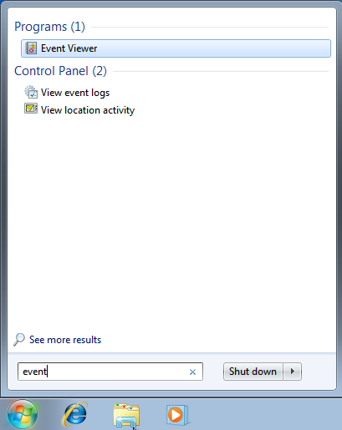Viewport: 342px width, 430px height.
Task: Click the blank highlighted area of the Event Viewer row
Action: (x=215, y=48)
